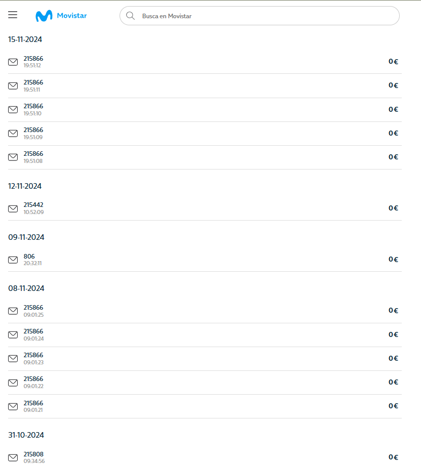Image resolution: width=421 pixels, height=465 pixels.
Task: Click the envelope icon next to 215808
Action: [x=13, y=456]
